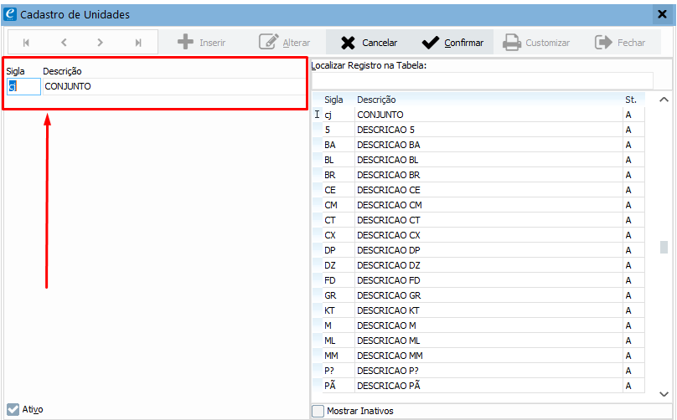Screen dimensions: 677x420
Task: Confirm changes with Confirmar checkmark
Action: 431,43
